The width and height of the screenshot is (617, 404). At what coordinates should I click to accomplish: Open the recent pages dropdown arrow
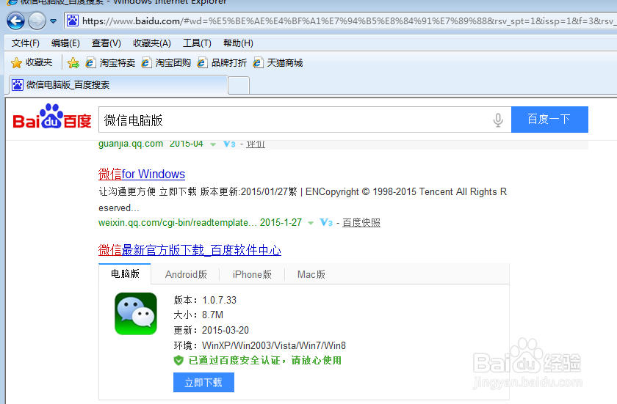(x=53, y=21)
